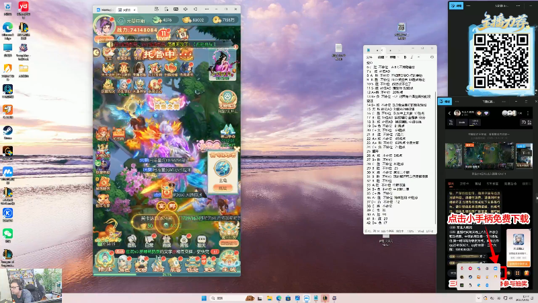
Task: Switch to 宠物 in the bottom navigation
Action: pos(141,264)
